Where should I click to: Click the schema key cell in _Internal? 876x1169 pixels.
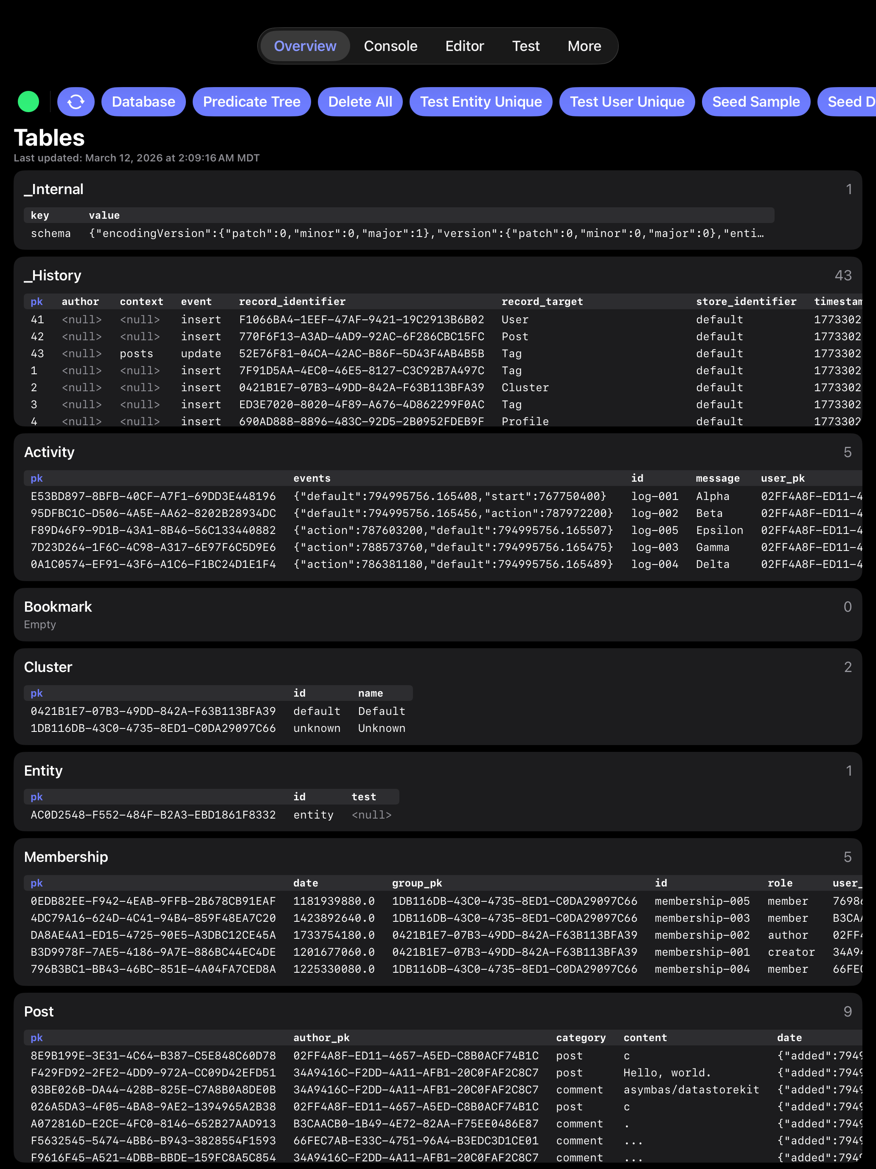51,234
